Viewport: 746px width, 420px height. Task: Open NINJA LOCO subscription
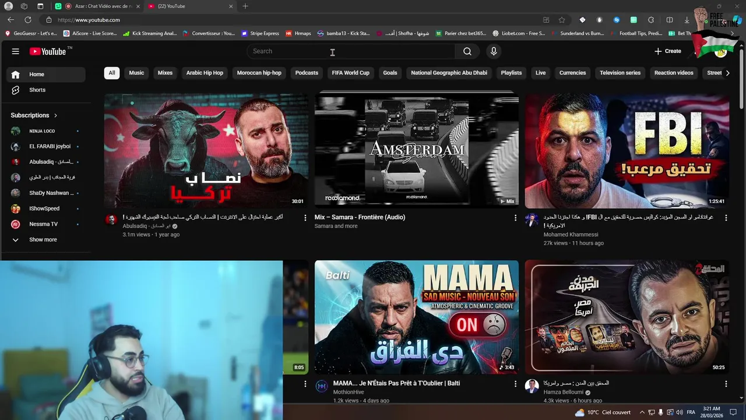[46, 131]
